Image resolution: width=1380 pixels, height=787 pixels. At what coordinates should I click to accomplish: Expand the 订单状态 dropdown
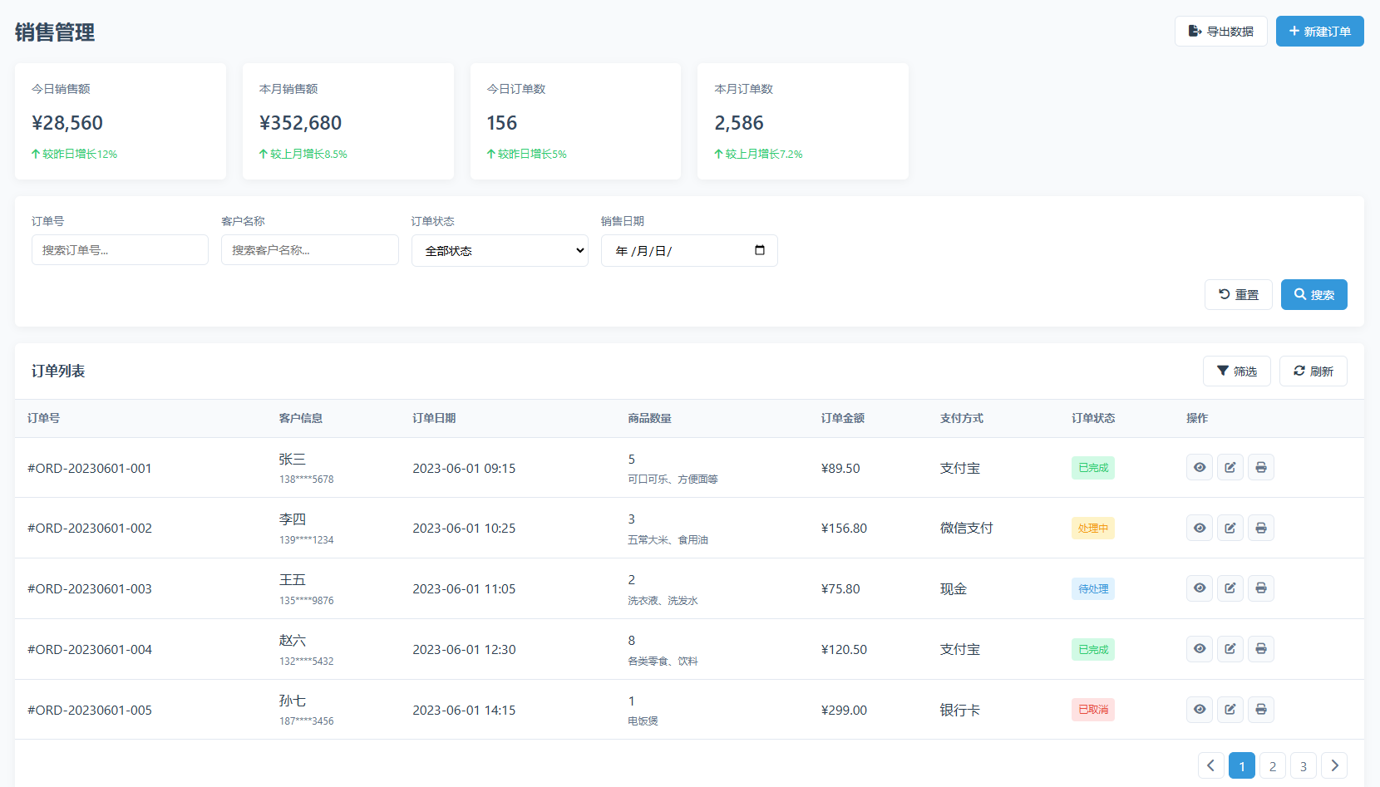[x=500, y=250]
